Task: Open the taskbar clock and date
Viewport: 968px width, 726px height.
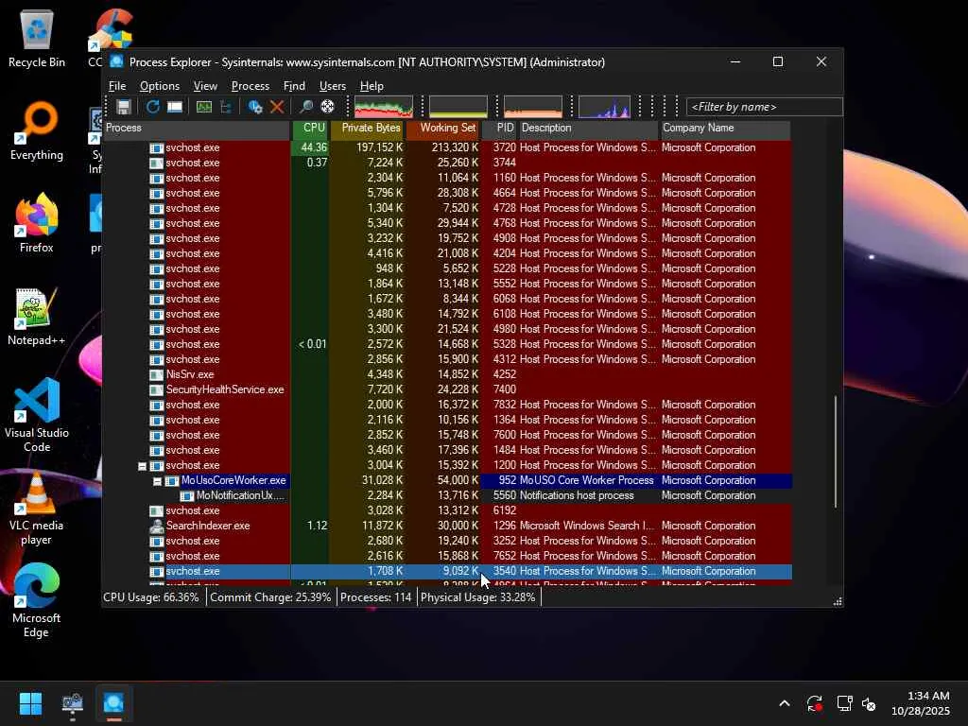Action: [921, 703]
